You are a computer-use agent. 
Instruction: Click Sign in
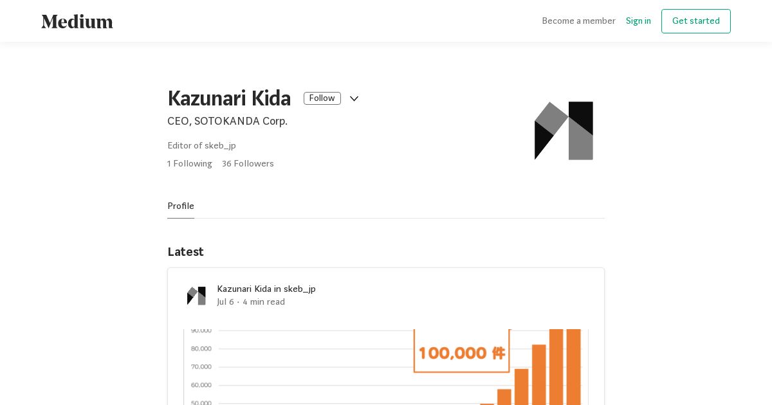638,21
